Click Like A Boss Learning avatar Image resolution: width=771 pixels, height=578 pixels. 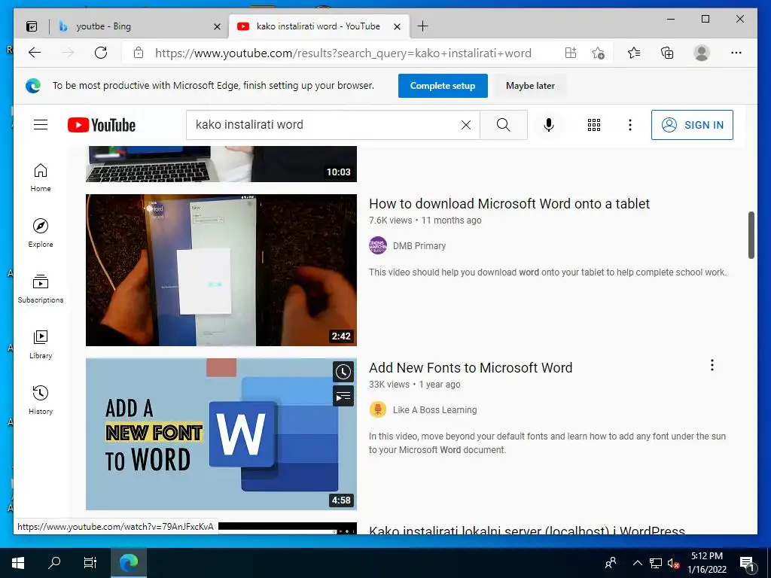coord(378,409)
